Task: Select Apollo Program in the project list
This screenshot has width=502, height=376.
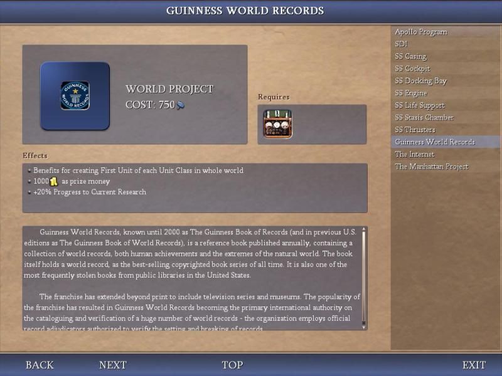Action: tap(446, 32)
